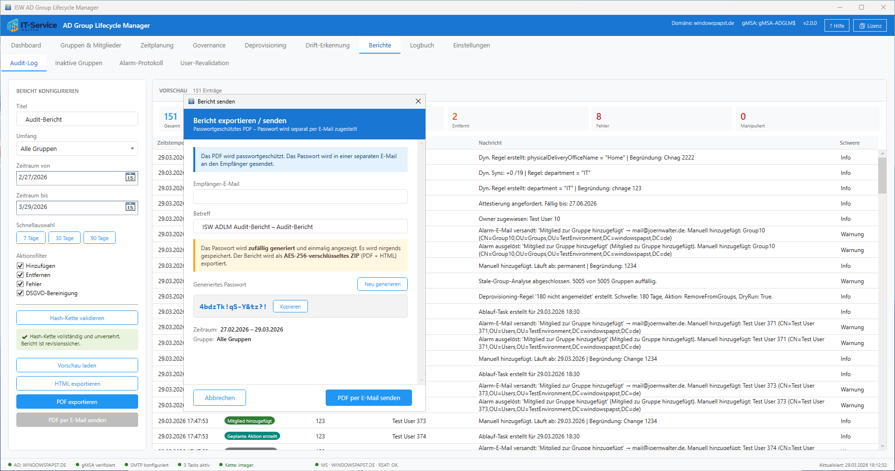Open Hilfe from the header bar

click(836, 26)
